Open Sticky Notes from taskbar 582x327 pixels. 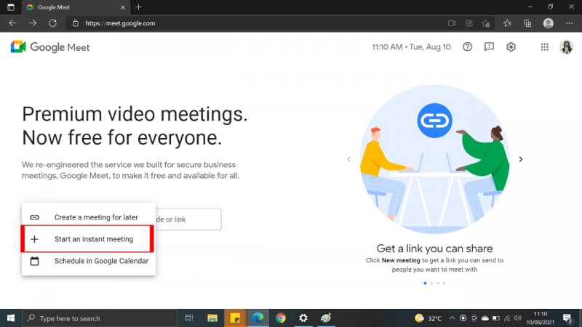point(235,318)
